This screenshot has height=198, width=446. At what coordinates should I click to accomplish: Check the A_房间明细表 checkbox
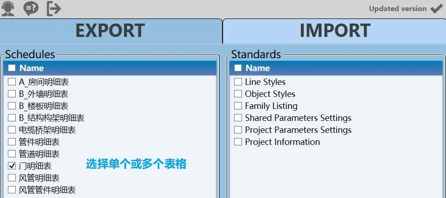12,82
